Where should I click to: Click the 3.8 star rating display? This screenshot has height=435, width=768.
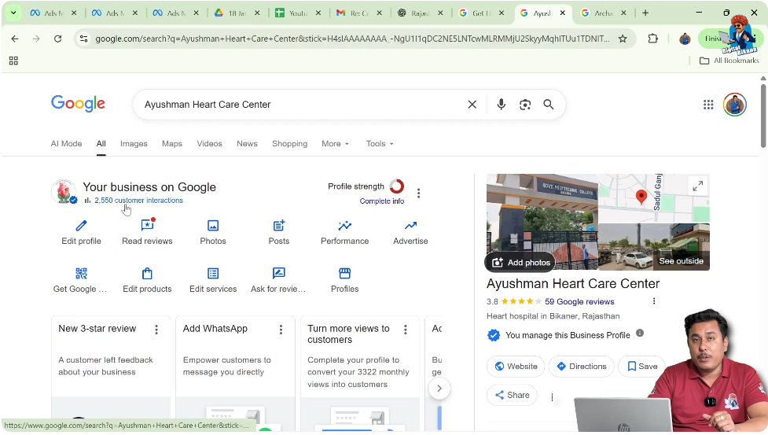(514, 301)
